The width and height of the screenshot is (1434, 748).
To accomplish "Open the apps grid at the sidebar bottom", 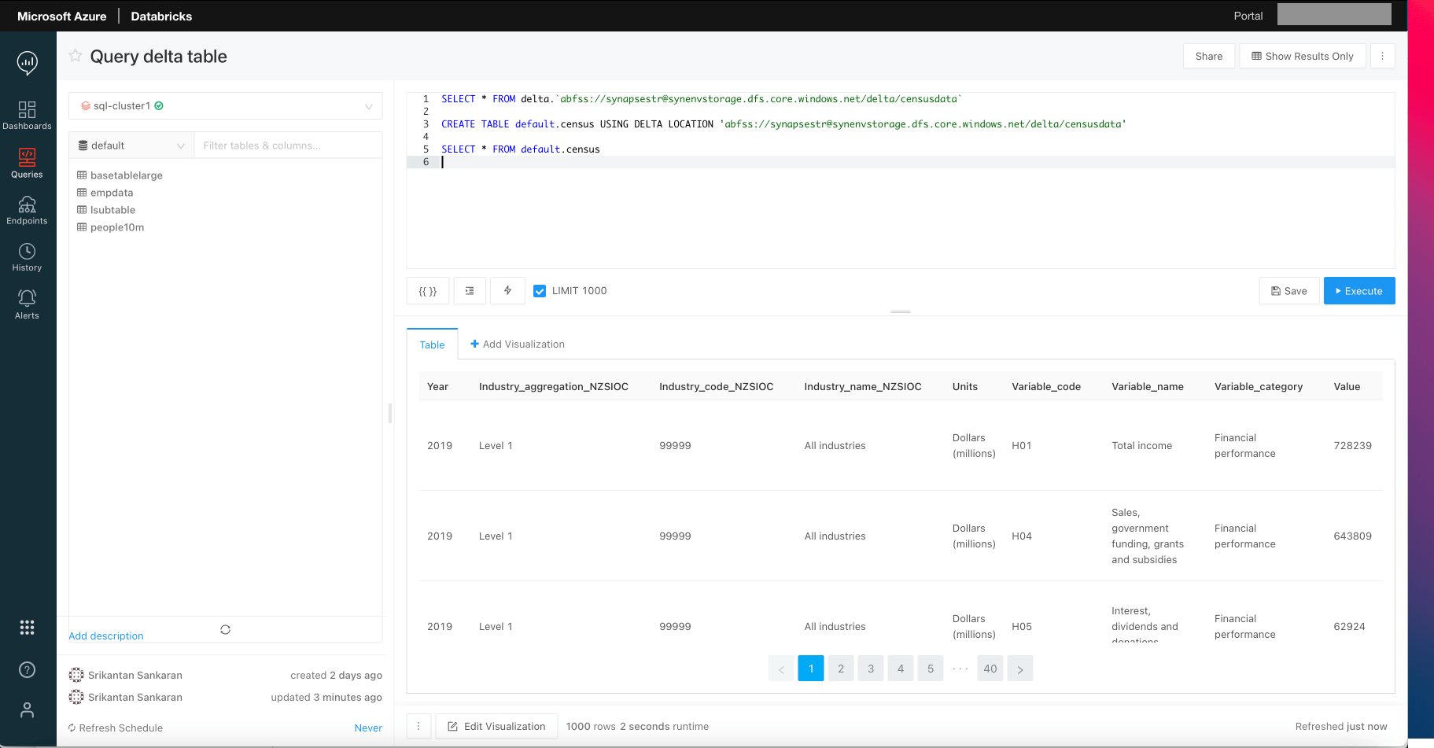I will tap(27, 627).
